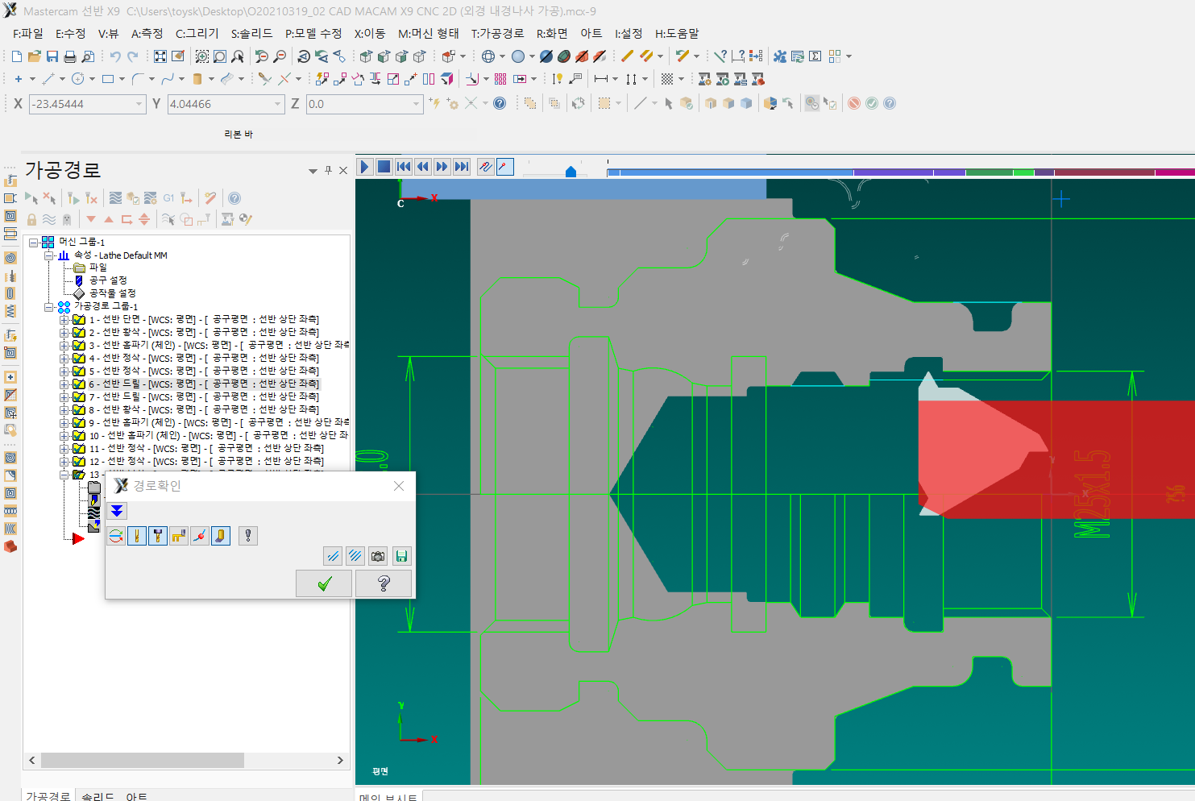
Task: Click the question mark help button in dialog
Action: [384, 583]
